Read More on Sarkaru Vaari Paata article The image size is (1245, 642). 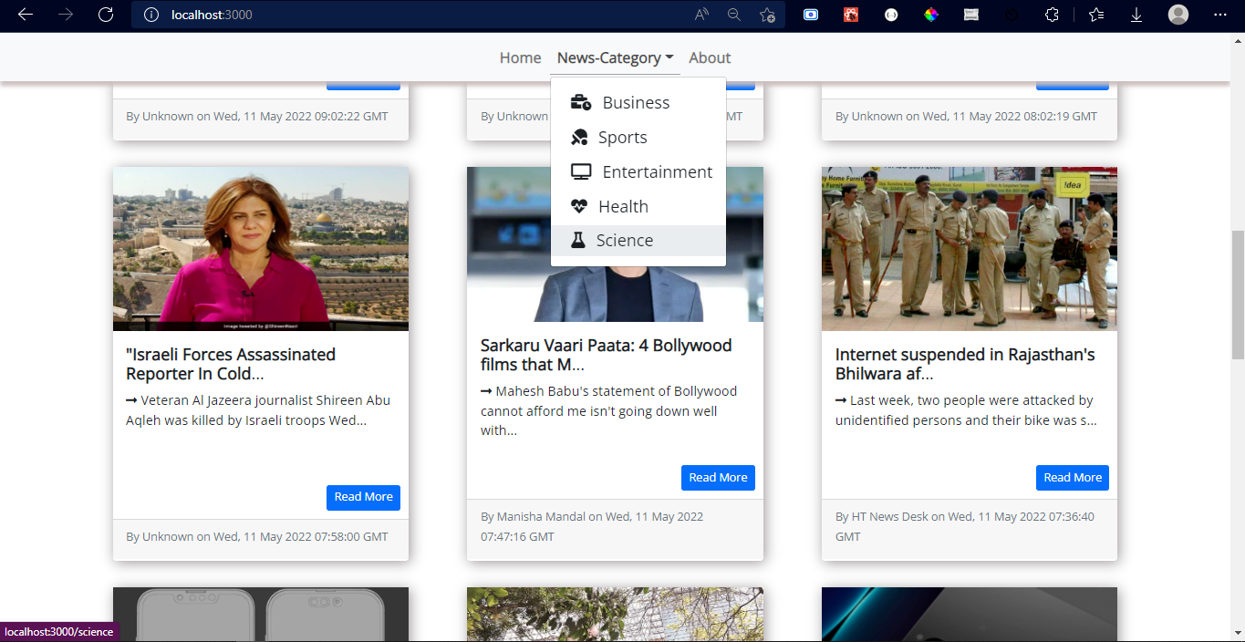(x=718, y=478)
